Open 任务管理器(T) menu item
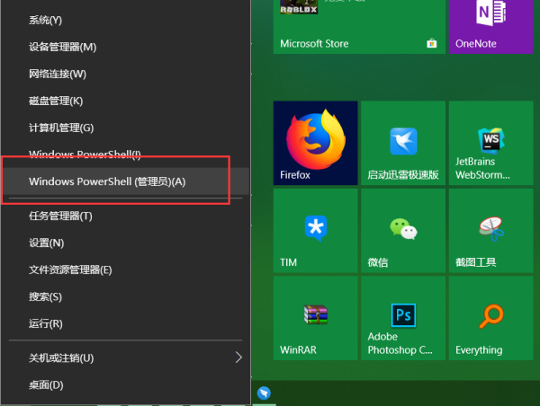 click(x=125, y=216)
